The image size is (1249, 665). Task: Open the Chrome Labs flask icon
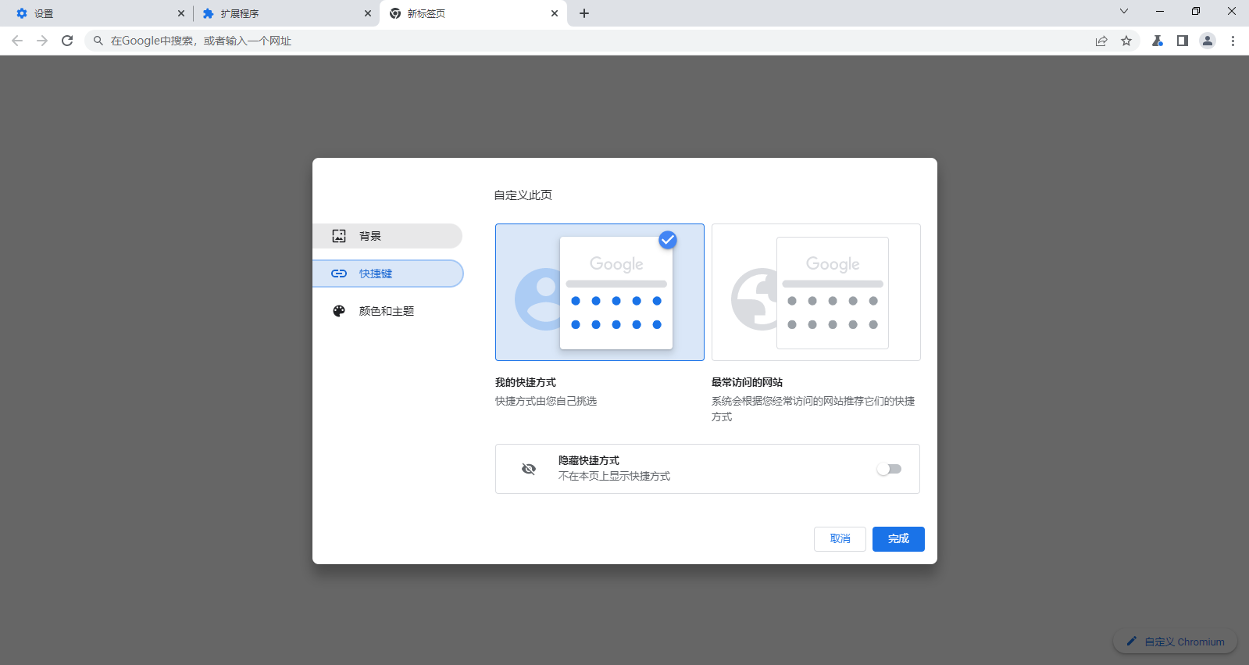tap(1158, 41)
